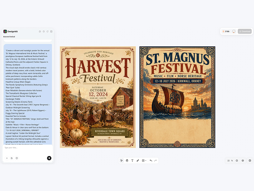254x191 pixels.
Task: Click the plus attachment button
Action: (7, 158)
